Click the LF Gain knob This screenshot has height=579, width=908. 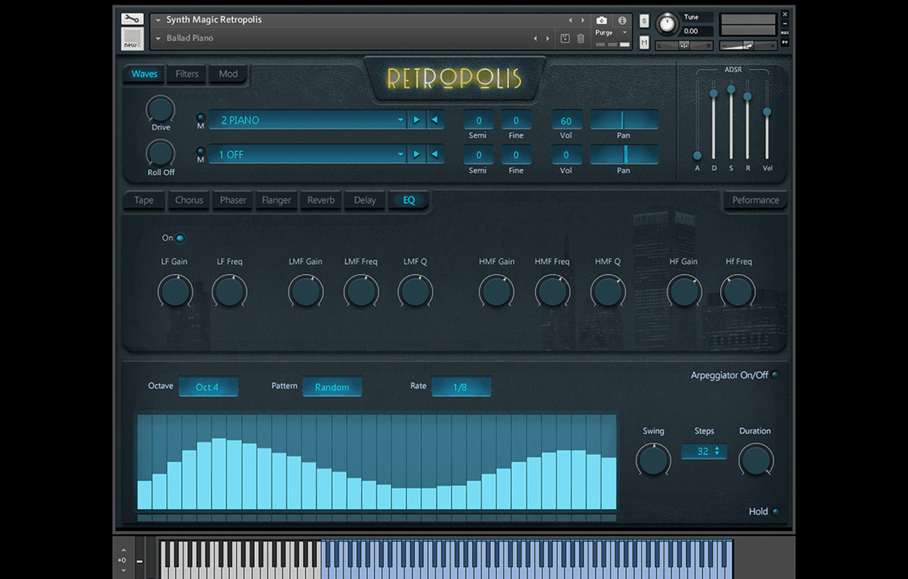[175, 291]
